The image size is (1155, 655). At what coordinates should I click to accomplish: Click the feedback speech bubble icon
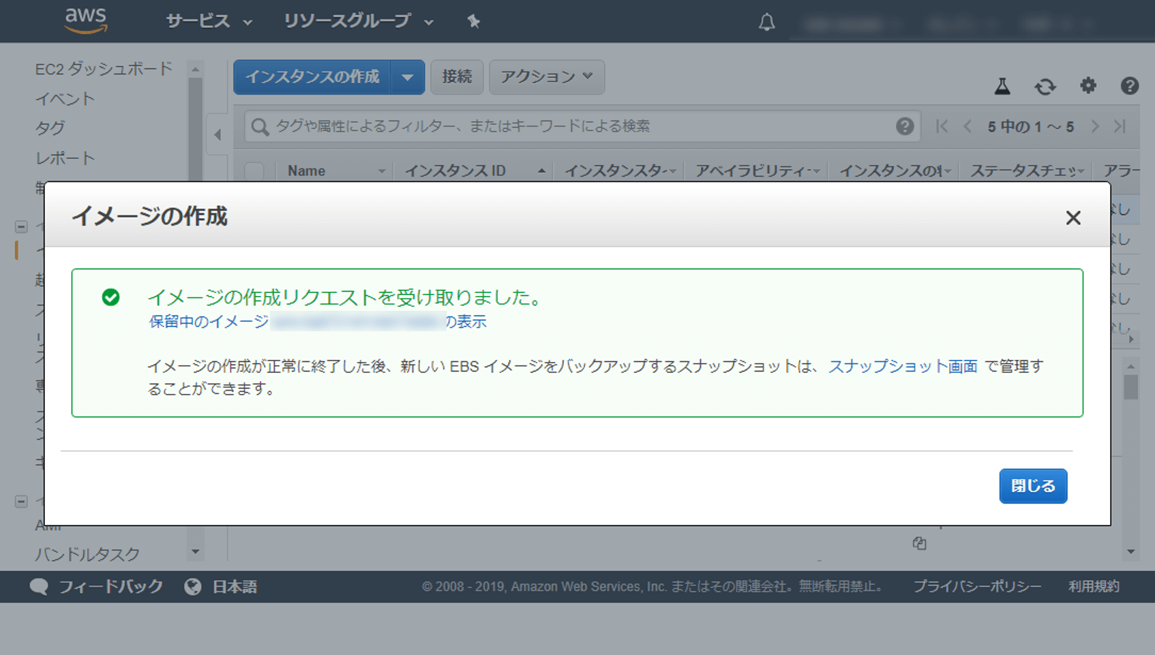(x=39, y=586)
